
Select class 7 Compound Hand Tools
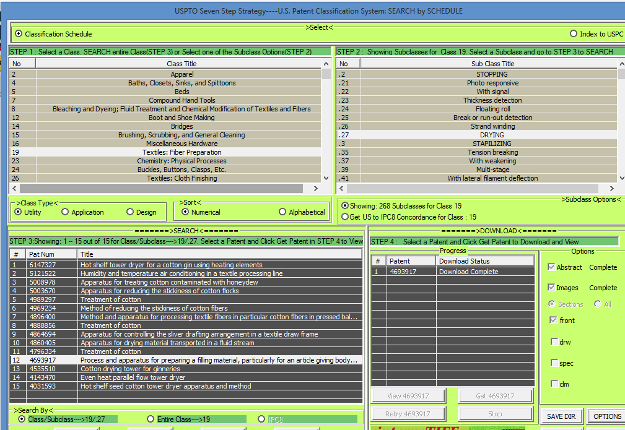(165, 100)
